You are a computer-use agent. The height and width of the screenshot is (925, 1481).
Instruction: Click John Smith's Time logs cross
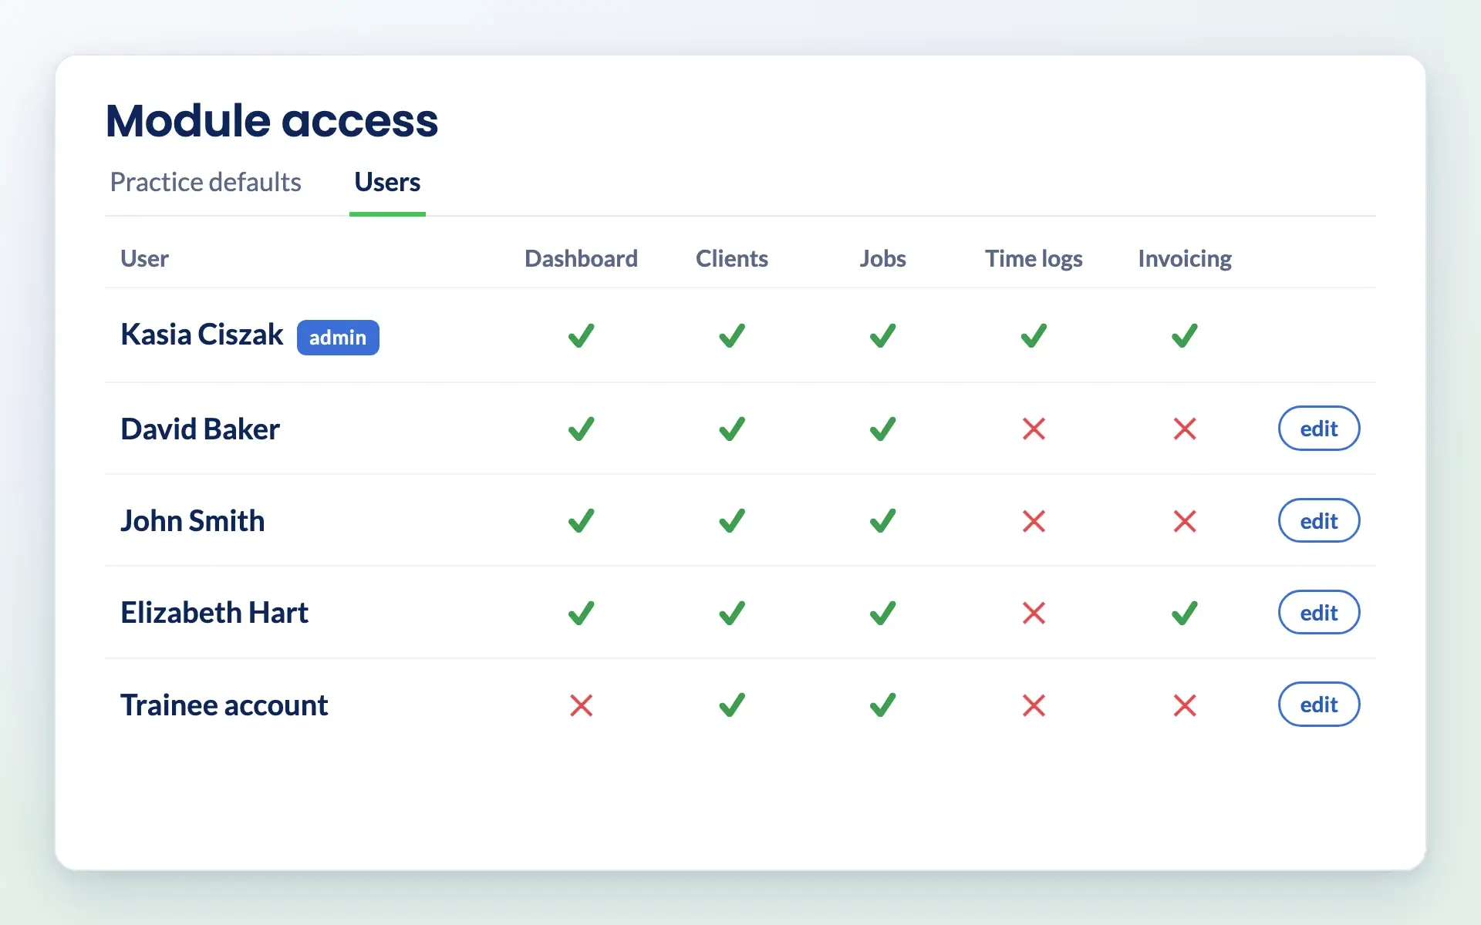[1034, 521]
